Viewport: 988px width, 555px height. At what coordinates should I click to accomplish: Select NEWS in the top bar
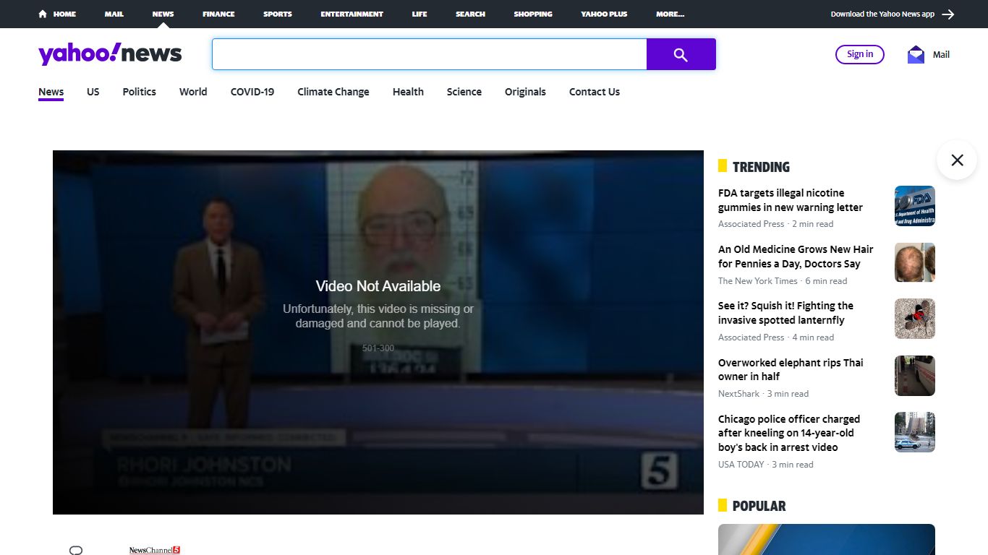pyautogui.click(x=163, y=14)
